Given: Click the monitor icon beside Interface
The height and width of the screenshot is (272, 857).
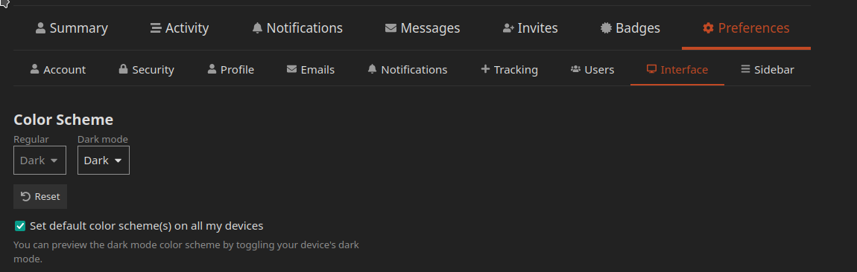Looking at the screenshot, I should [651, 69].
